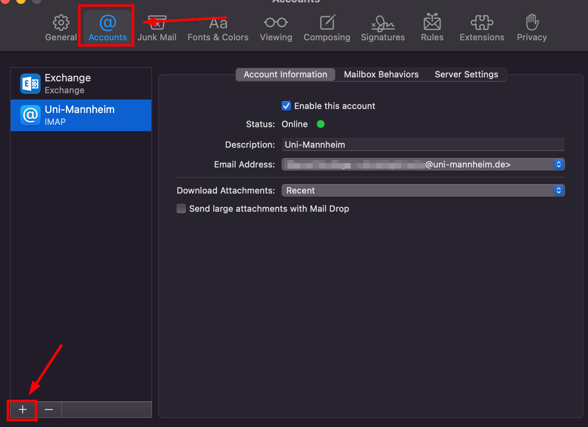Add a new account with plus button
The height and width of the screenshot is (427, 588).
[23, 410]
